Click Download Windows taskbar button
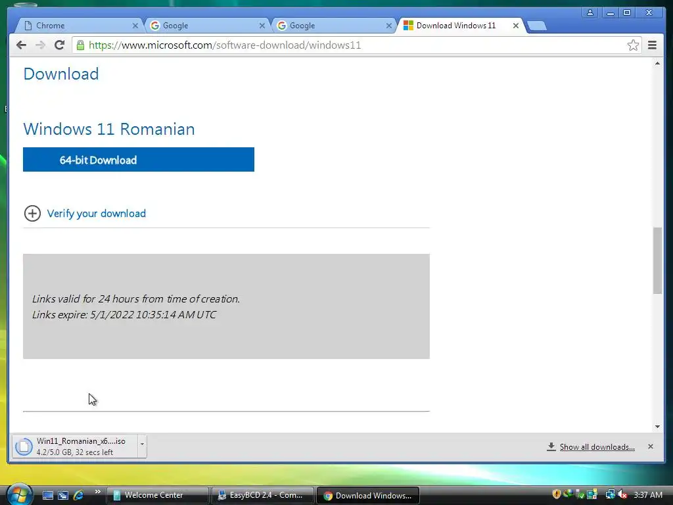Image resolution: width=673 pixels, height=505 pixels. point(368,496)
